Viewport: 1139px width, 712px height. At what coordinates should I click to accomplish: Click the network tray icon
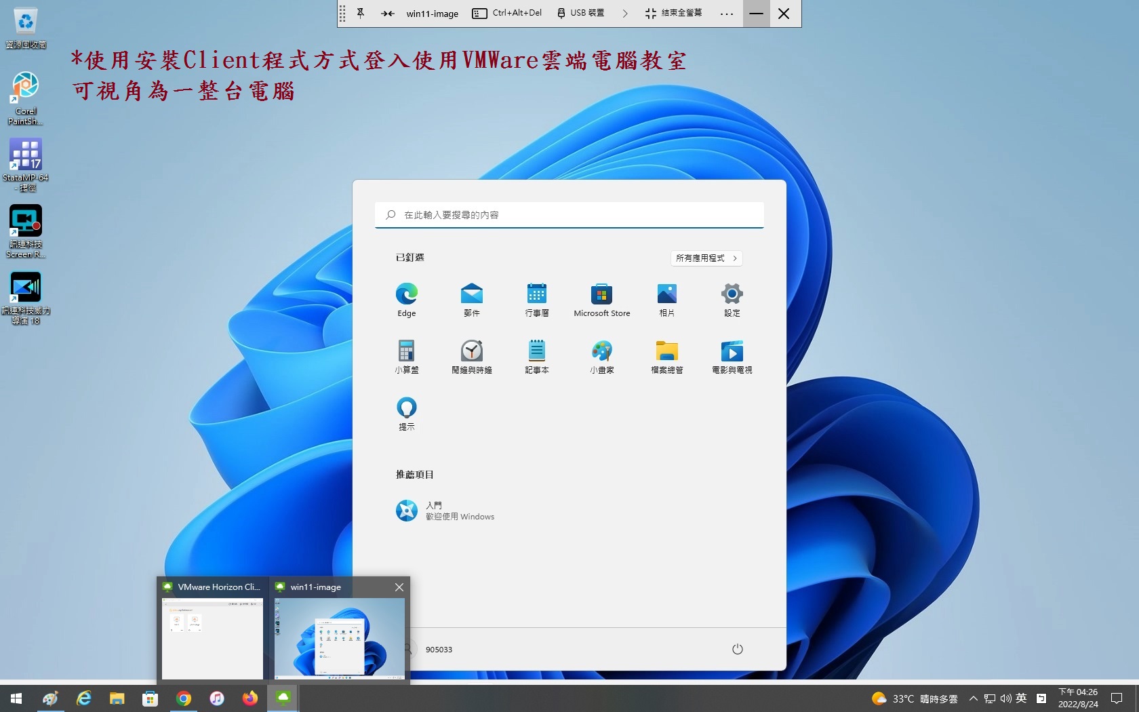tap(990, 698)
